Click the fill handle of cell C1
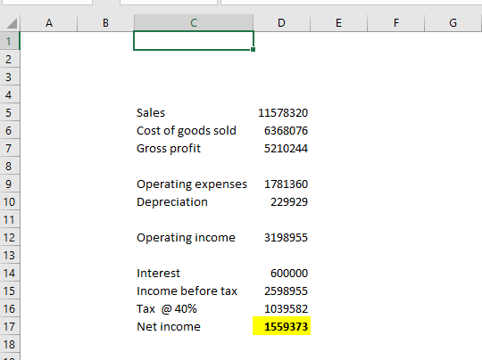The height and width of the screenshot is (360, 482). [x=253, y=49]
